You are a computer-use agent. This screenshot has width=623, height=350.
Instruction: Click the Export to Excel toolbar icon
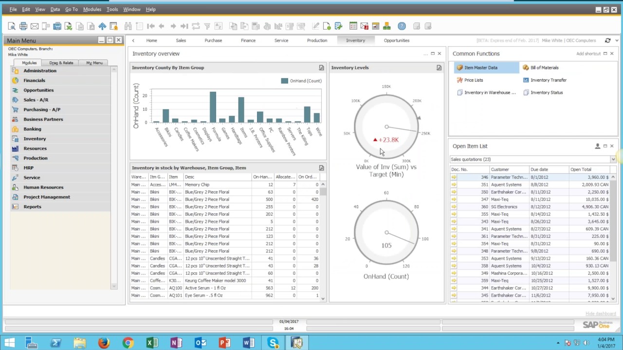(x=68, y=26)
